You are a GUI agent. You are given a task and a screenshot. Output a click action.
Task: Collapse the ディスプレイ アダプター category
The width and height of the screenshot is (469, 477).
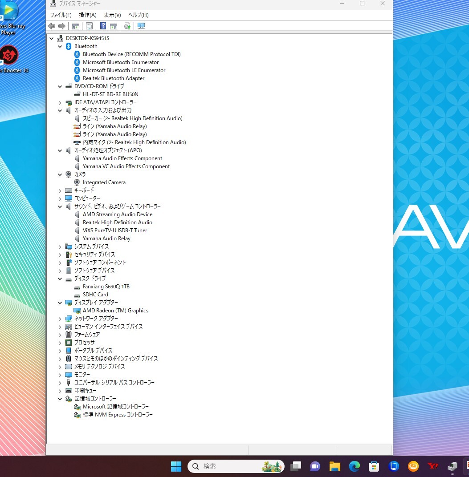pos(60,303)
